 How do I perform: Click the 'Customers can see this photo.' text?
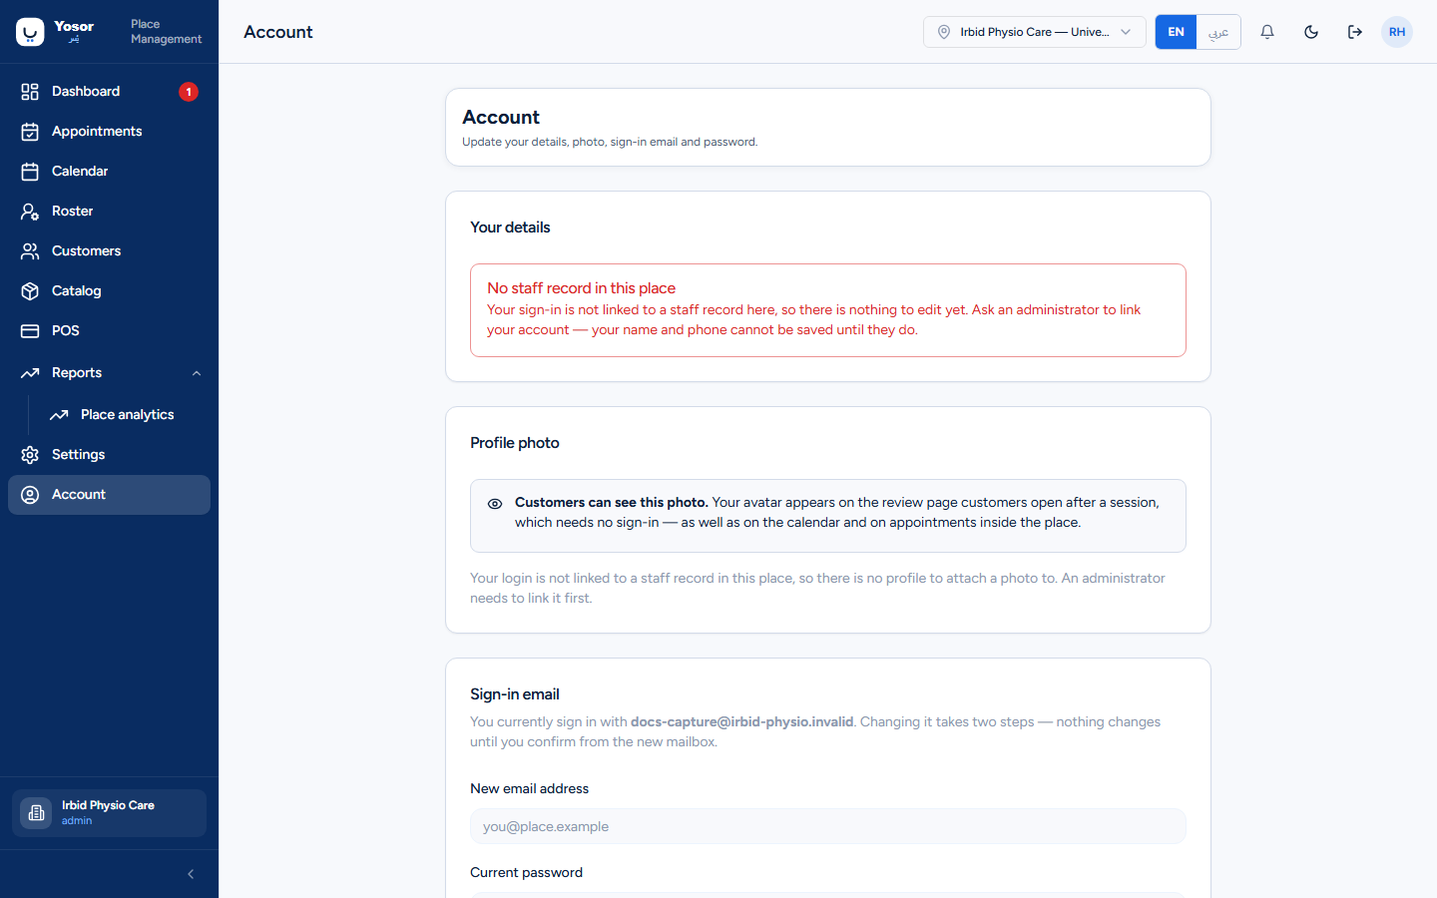tap(612, 503)
